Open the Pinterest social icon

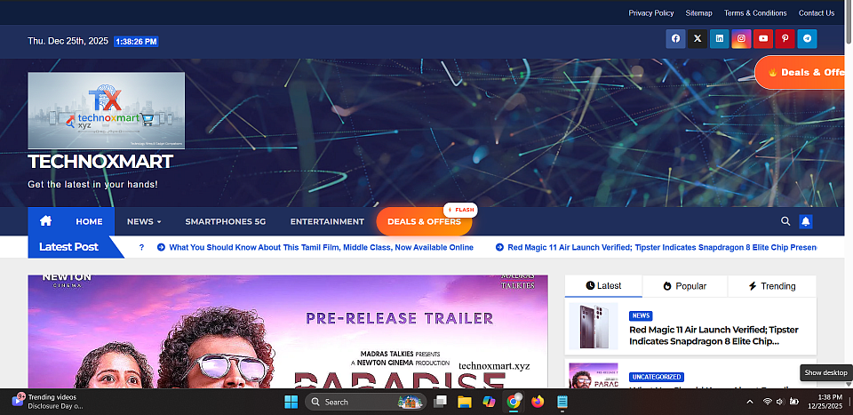tap(785, 38)
